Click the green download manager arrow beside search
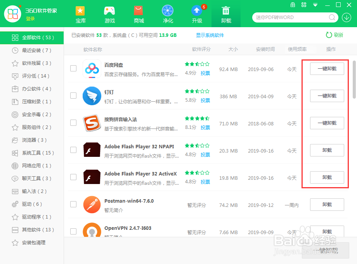Screen dimensions: 357x264 coord(347,17)
